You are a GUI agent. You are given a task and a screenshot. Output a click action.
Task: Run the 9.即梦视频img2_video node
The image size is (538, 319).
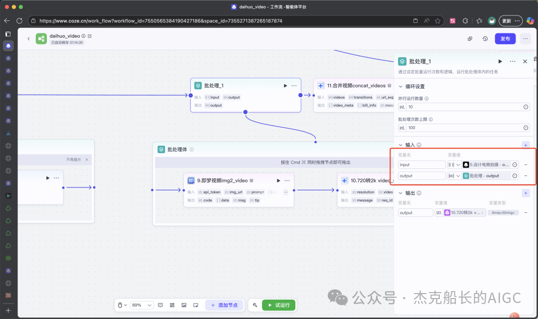click(278, 180)
